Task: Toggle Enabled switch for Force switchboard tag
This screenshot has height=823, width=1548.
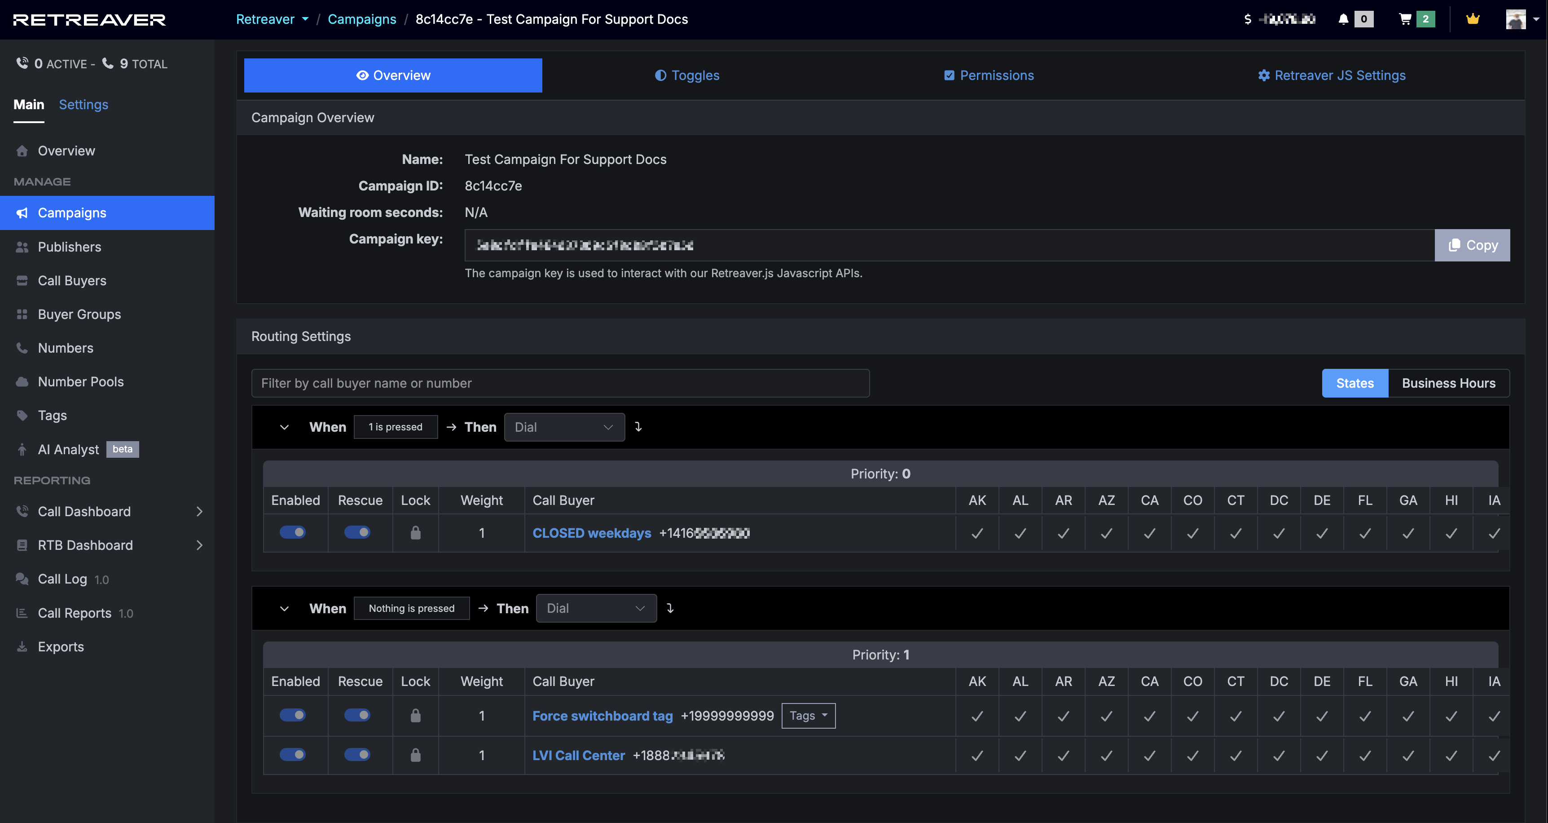Action: (293, 715)
